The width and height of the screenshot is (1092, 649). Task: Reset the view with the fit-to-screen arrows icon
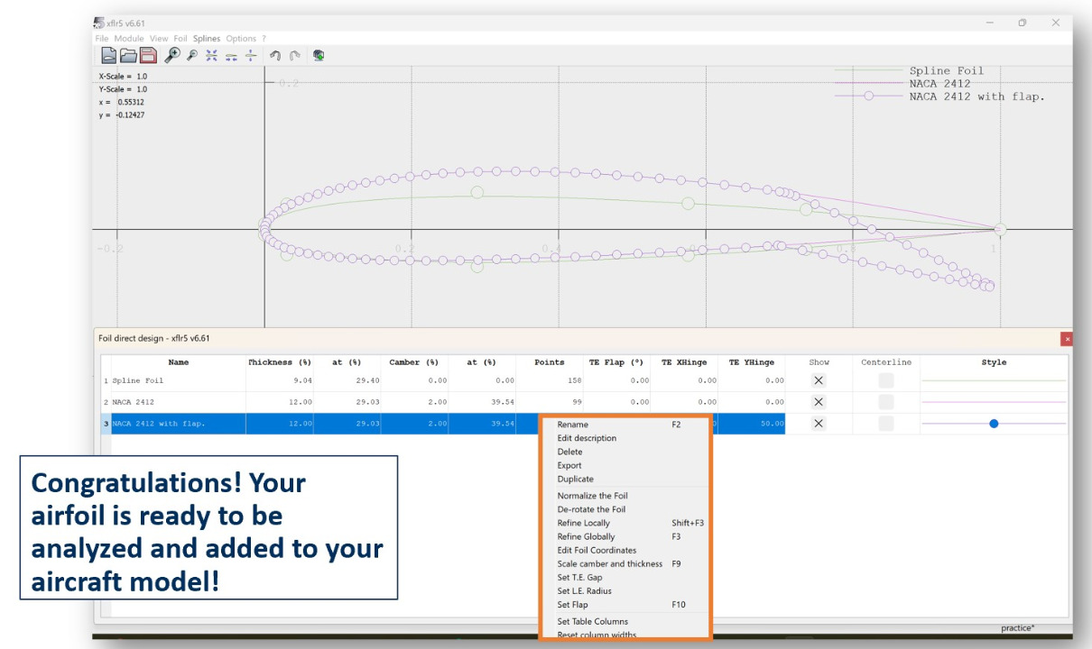212,56
